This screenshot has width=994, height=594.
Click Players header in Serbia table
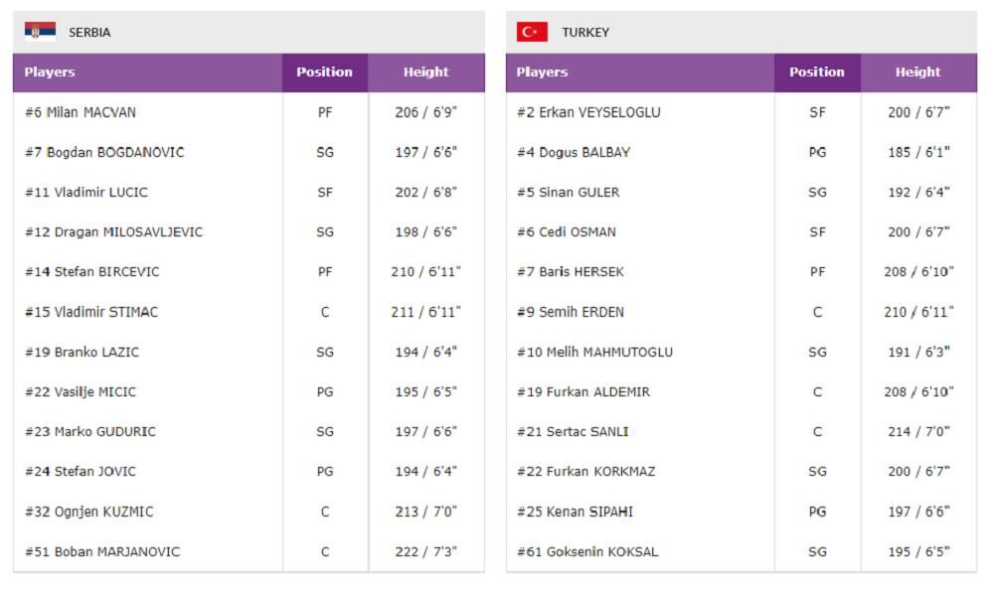50,73
